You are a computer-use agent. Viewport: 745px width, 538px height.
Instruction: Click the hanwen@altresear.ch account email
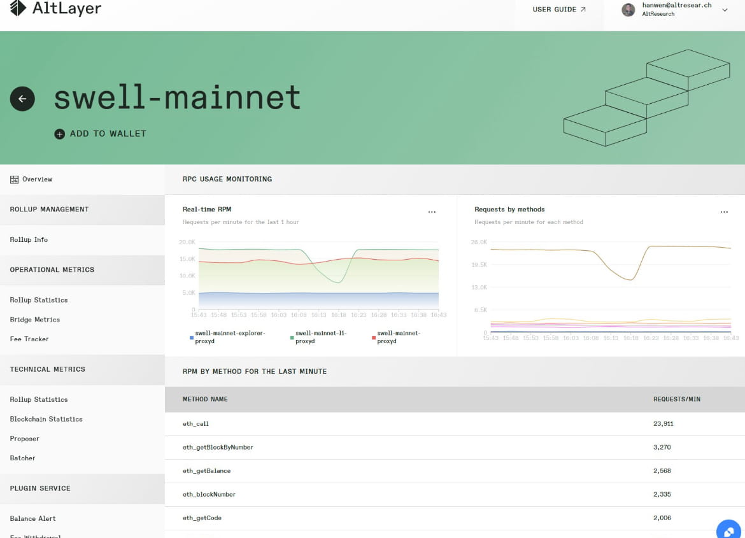coord(677,5)
